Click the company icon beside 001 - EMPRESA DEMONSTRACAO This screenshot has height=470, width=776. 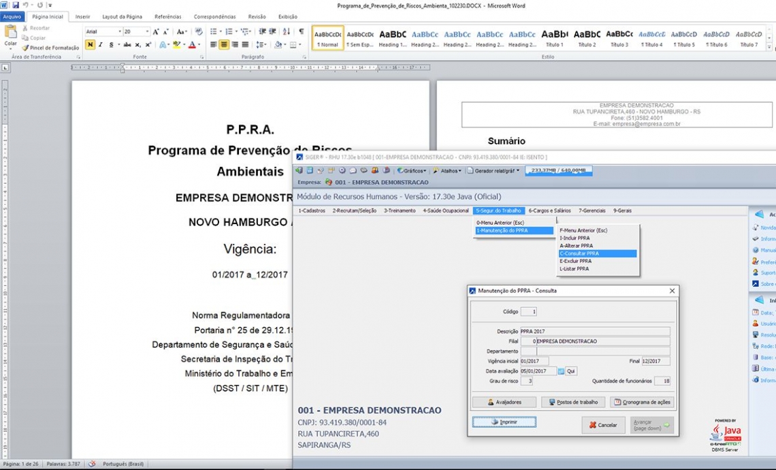[329, 183]
